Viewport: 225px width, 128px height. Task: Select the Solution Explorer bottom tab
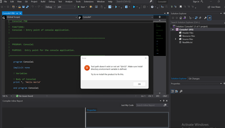pyautogui.click(x=179, y=79)
